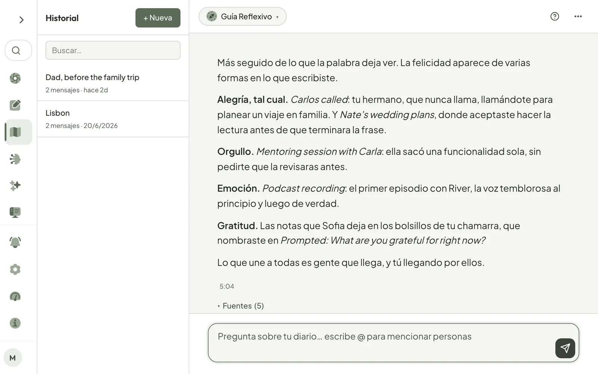Open the Guía Reflexivo dropdown

click(x=243, y=16)
